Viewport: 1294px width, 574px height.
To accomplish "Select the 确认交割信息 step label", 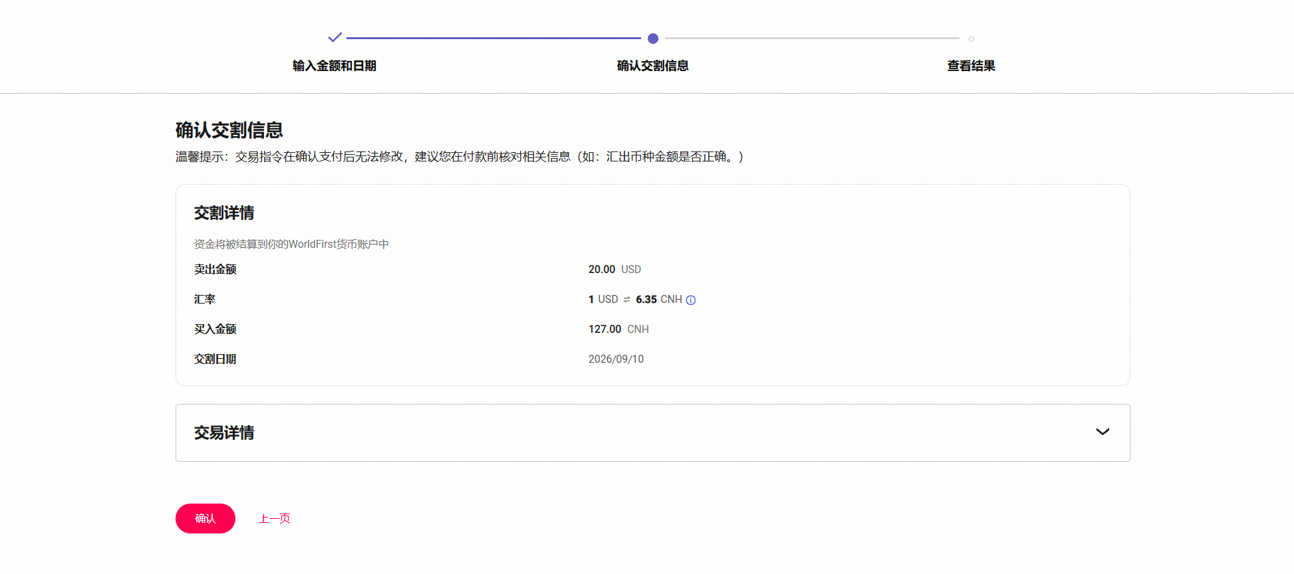I will [653, 66].
